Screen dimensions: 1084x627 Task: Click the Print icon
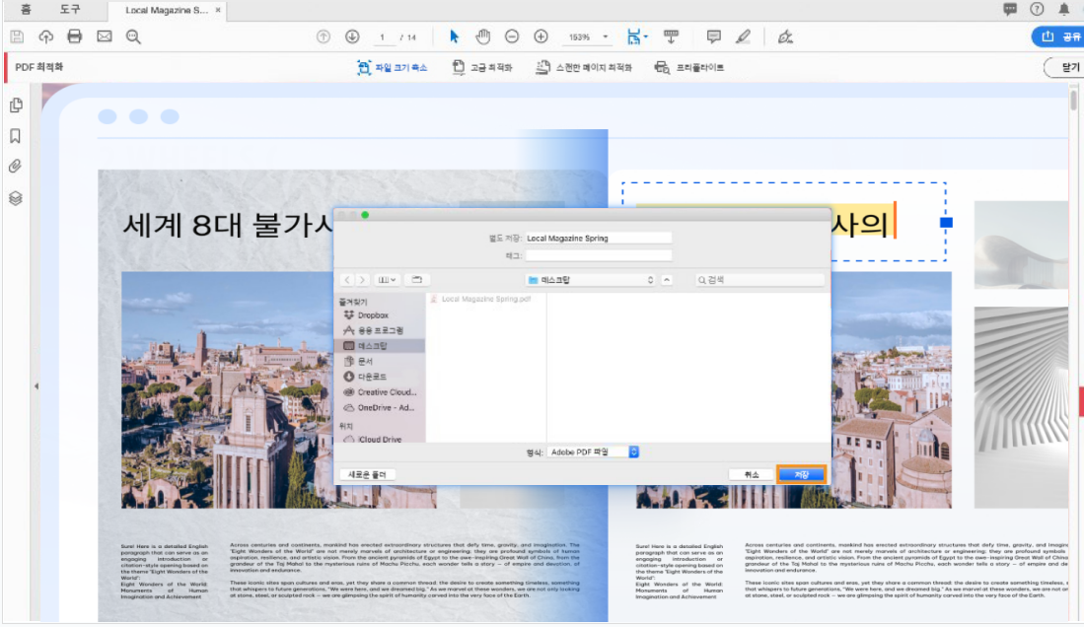(x=75, y=35)
